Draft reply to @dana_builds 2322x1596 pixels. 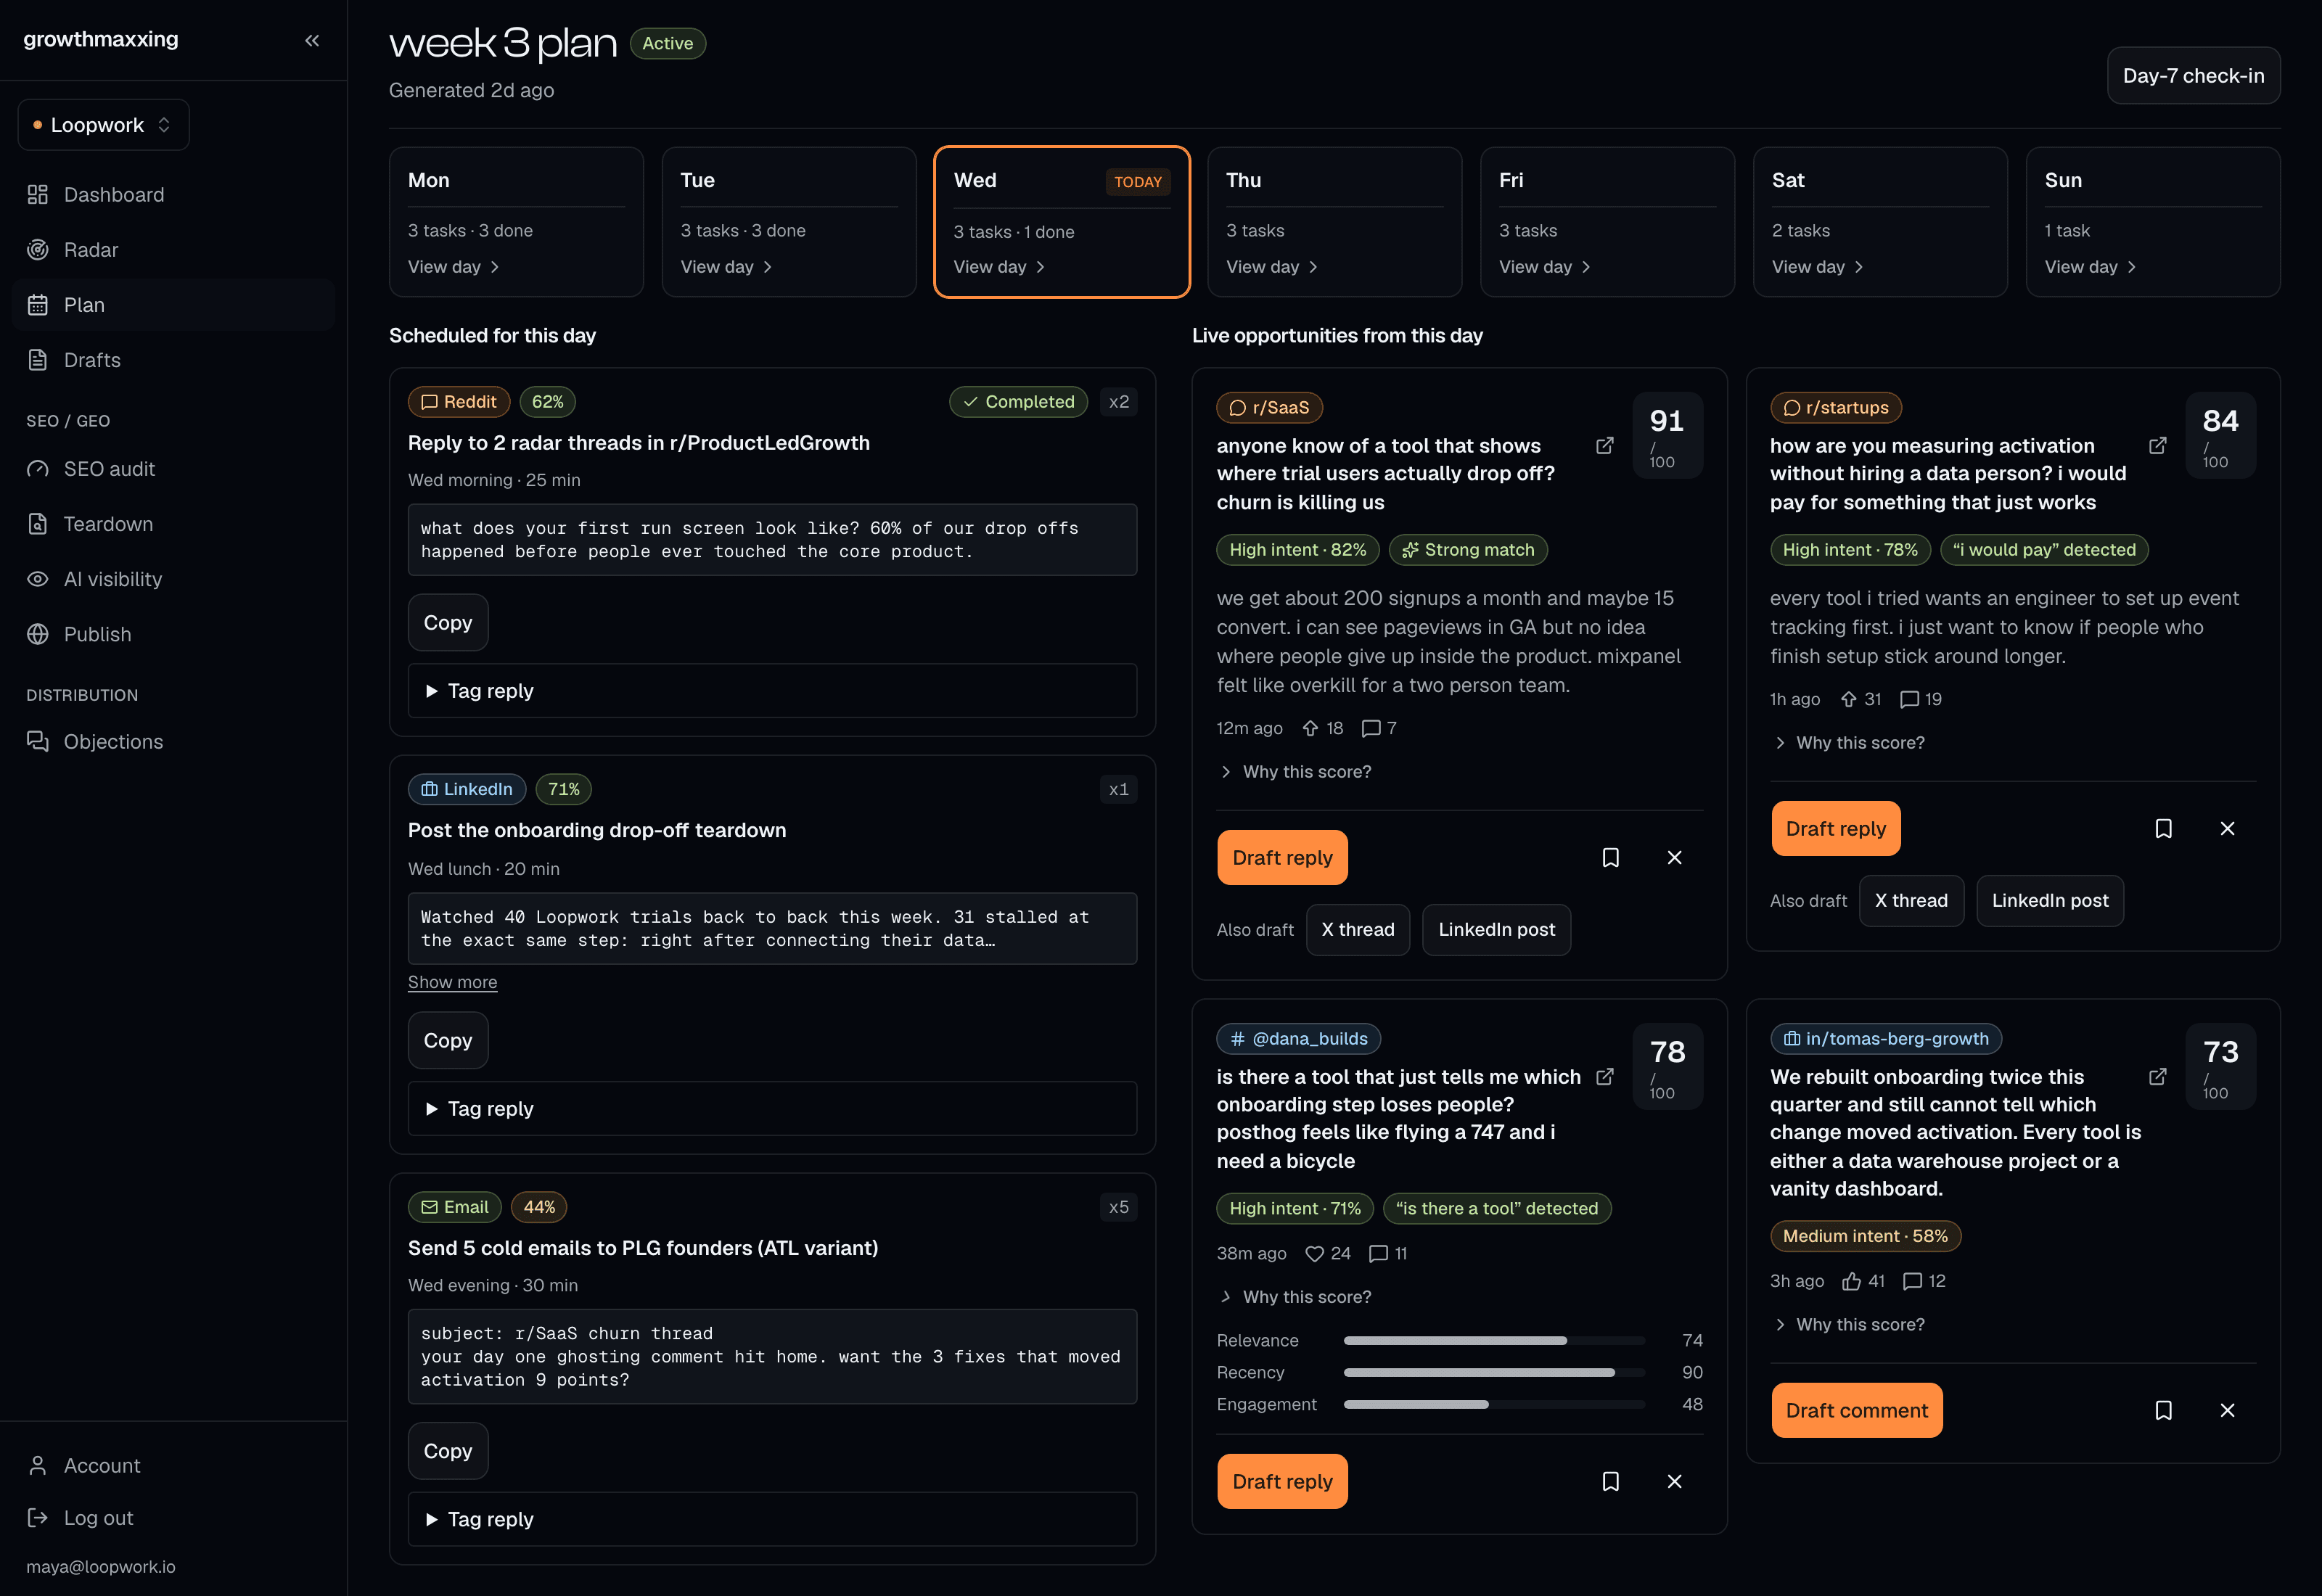coord(1282,1481)
